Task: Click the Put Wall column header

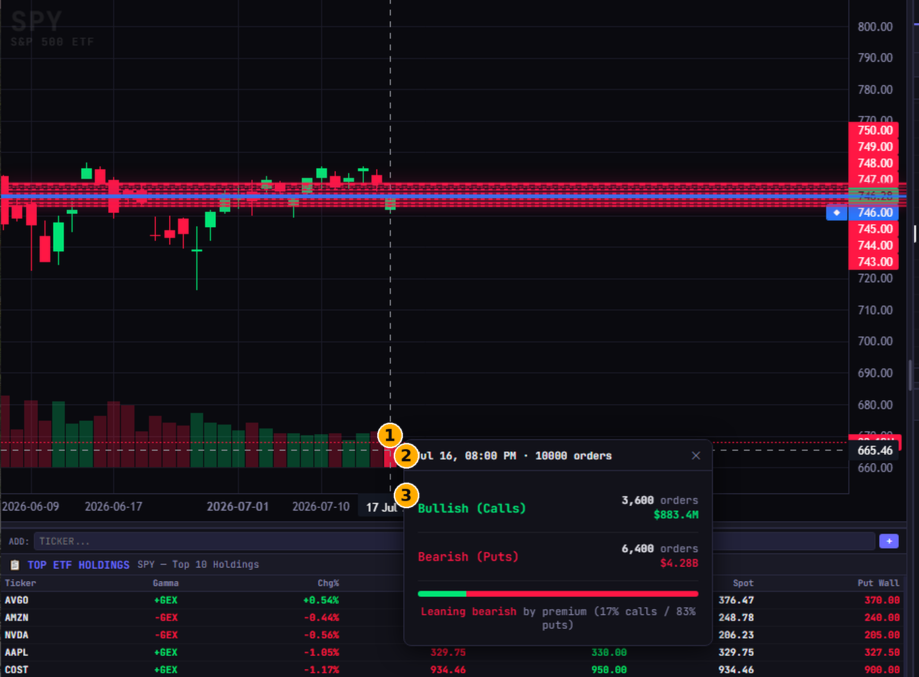Action: tap(879, 583)
